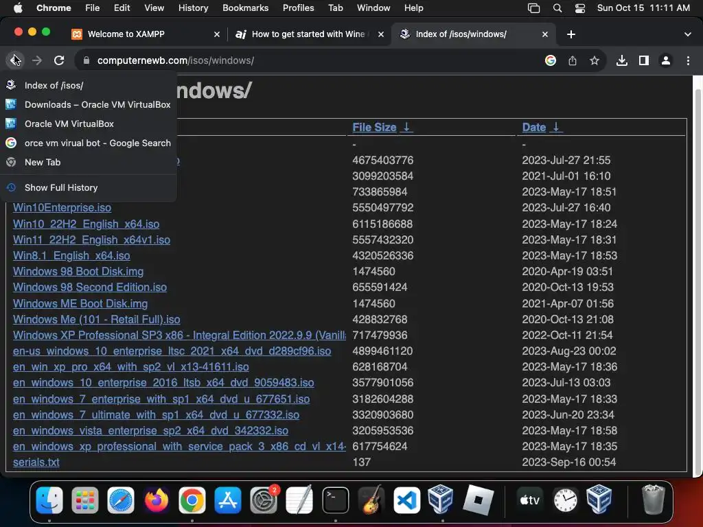Select orce vm virual bot Google Search entry

pyautogui.click(x=89, y=143)
